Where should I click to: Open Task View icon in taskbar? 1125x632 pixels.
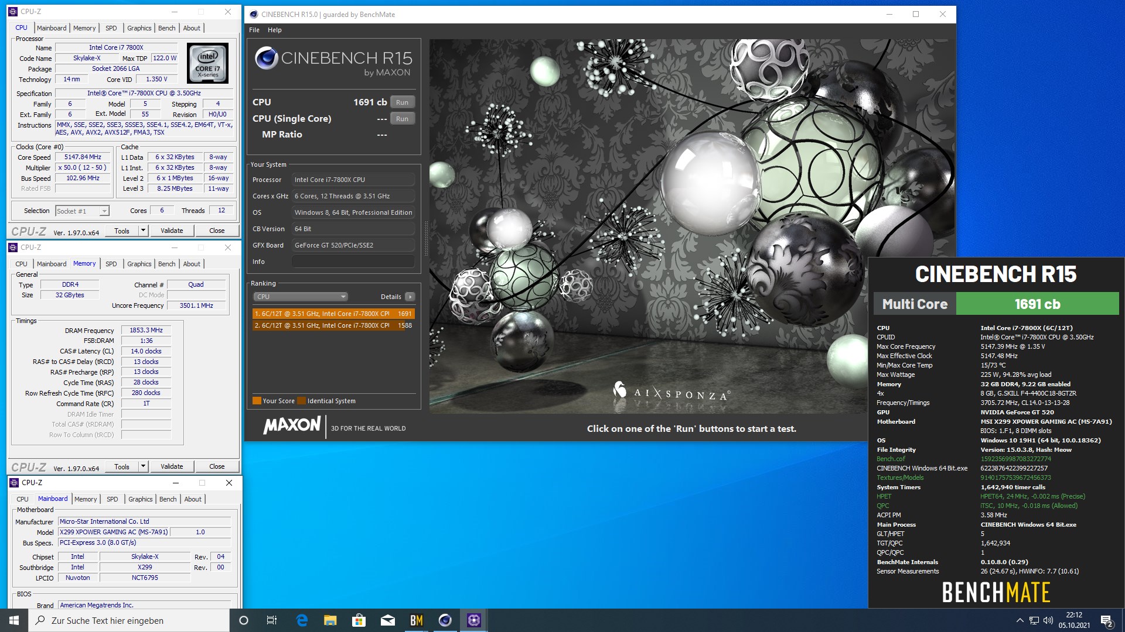pyautogui.click(x=272, y=620)
